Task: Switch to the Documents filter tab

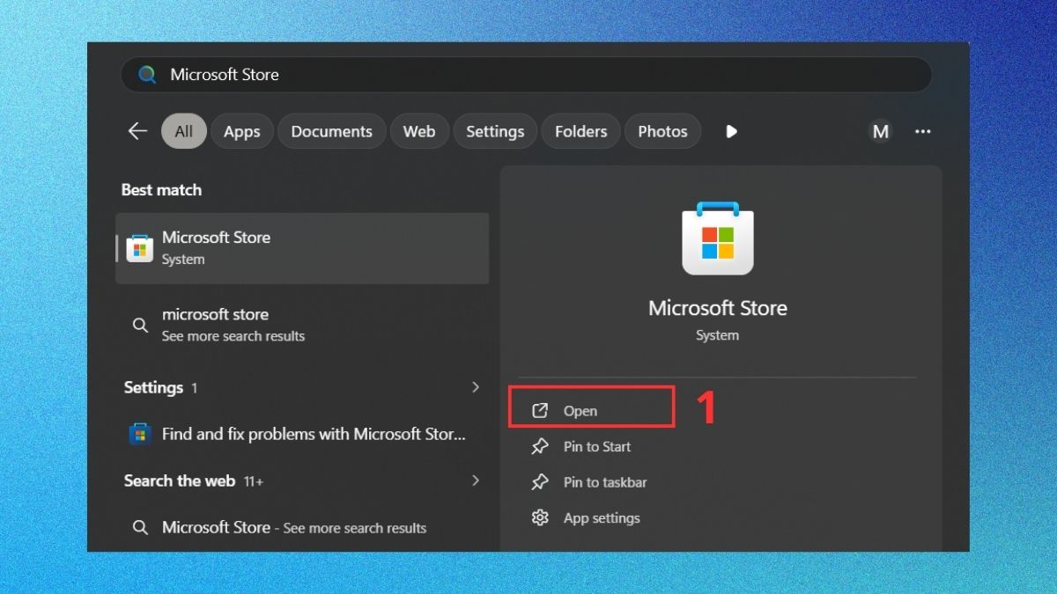Action: tap(331, 131)
